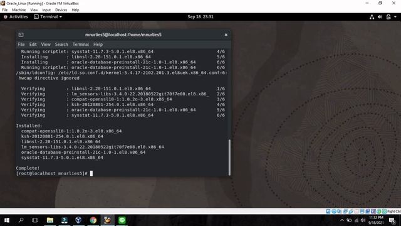Click the 'Installed:' heading in terminal
Image resolution: width=401 pixels, height=226 pixels.
pos(29,126)
